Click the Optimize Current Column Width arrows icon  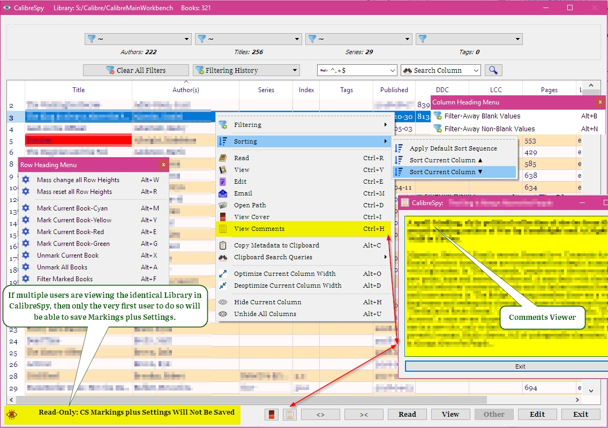click(x=223, y=274)
